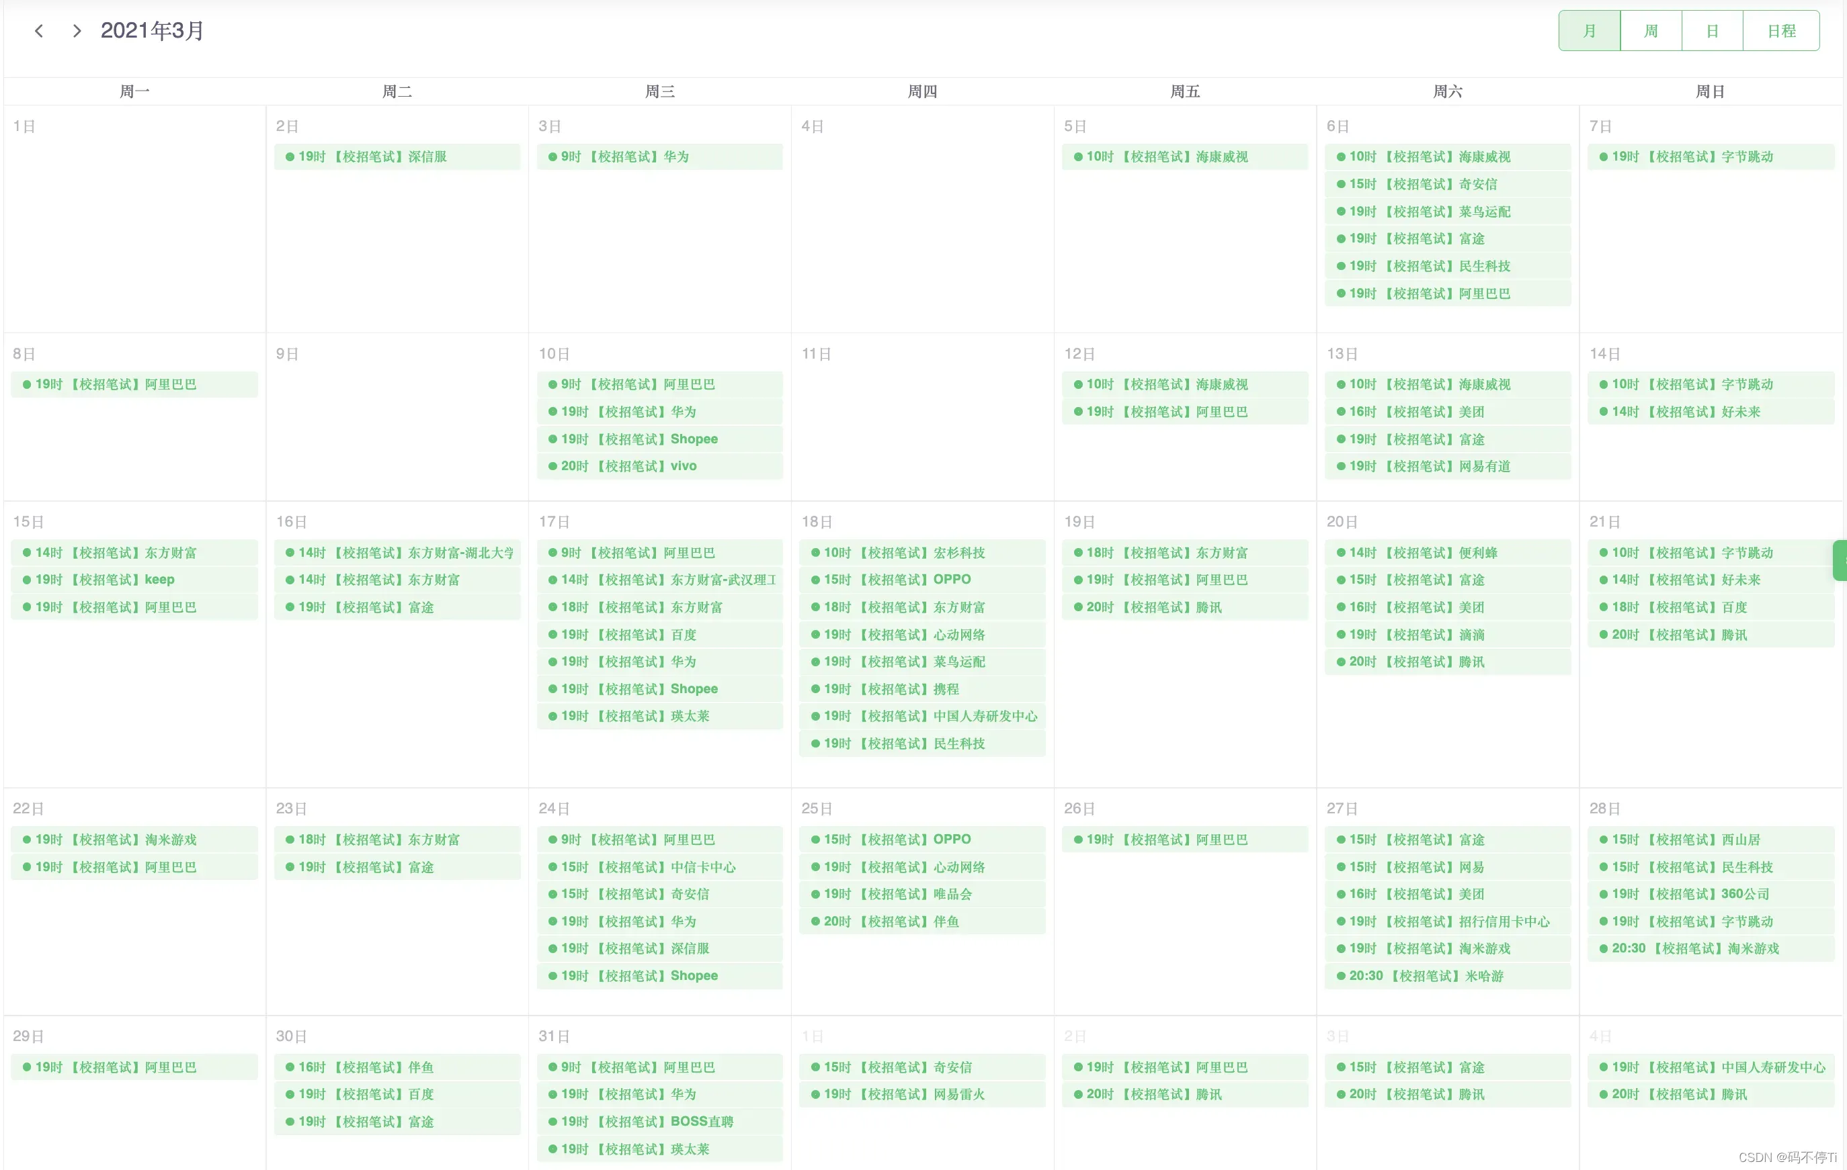Open the 27日 15时 网易 event

[x=1447, y=867]
